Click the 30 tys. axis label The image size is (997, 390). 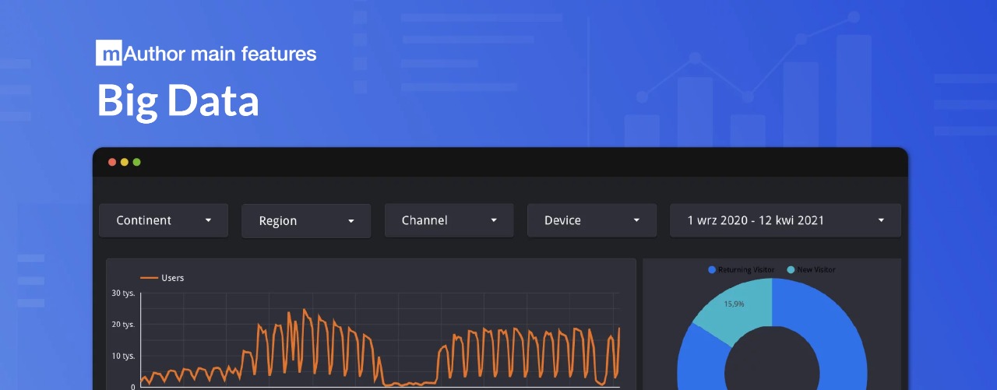point(124,293)
